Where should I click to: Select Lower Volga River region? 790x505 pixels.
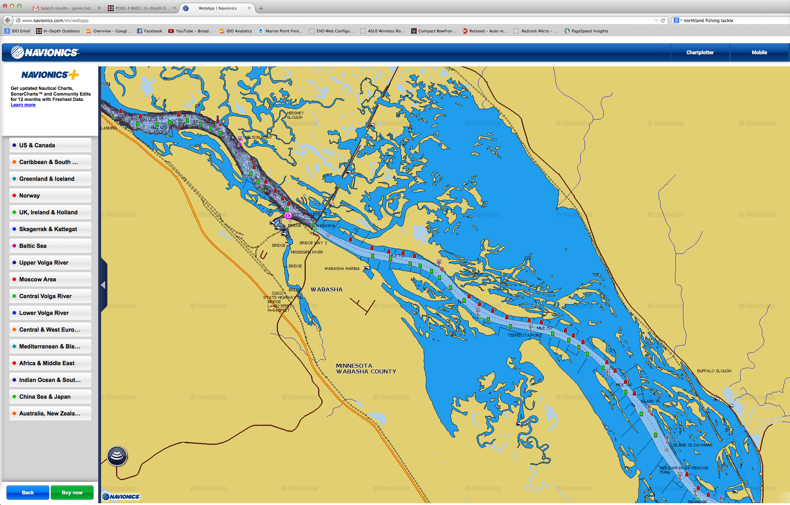click(50, 313)
